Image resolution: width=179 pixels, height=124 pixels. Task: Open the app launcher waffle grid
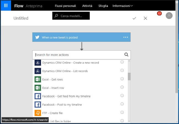pyautogui.click(x=6, y=5)
